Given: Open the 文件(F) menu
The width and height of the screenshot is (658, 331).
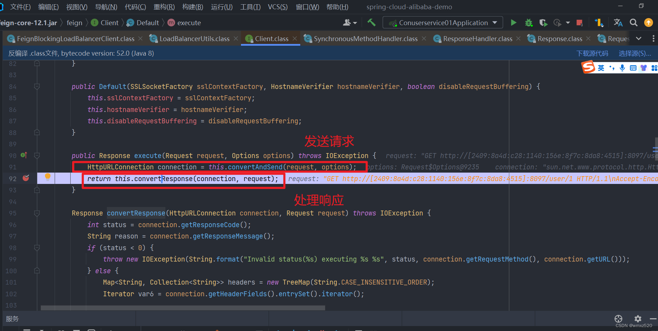Looking at the screenshot, I should pyautogui.click(x=20, y=7).
